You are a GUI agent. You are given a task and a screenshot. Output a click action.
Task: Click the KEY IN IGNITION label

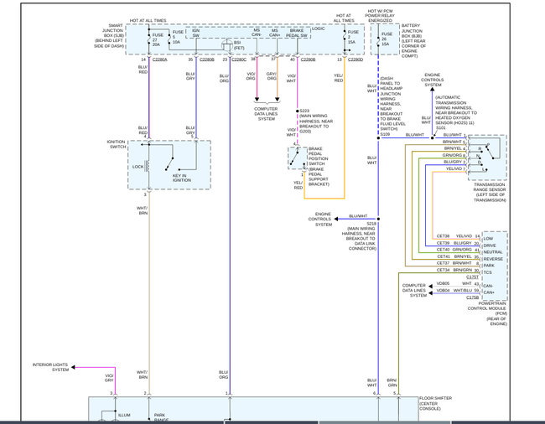click(182, 178)
